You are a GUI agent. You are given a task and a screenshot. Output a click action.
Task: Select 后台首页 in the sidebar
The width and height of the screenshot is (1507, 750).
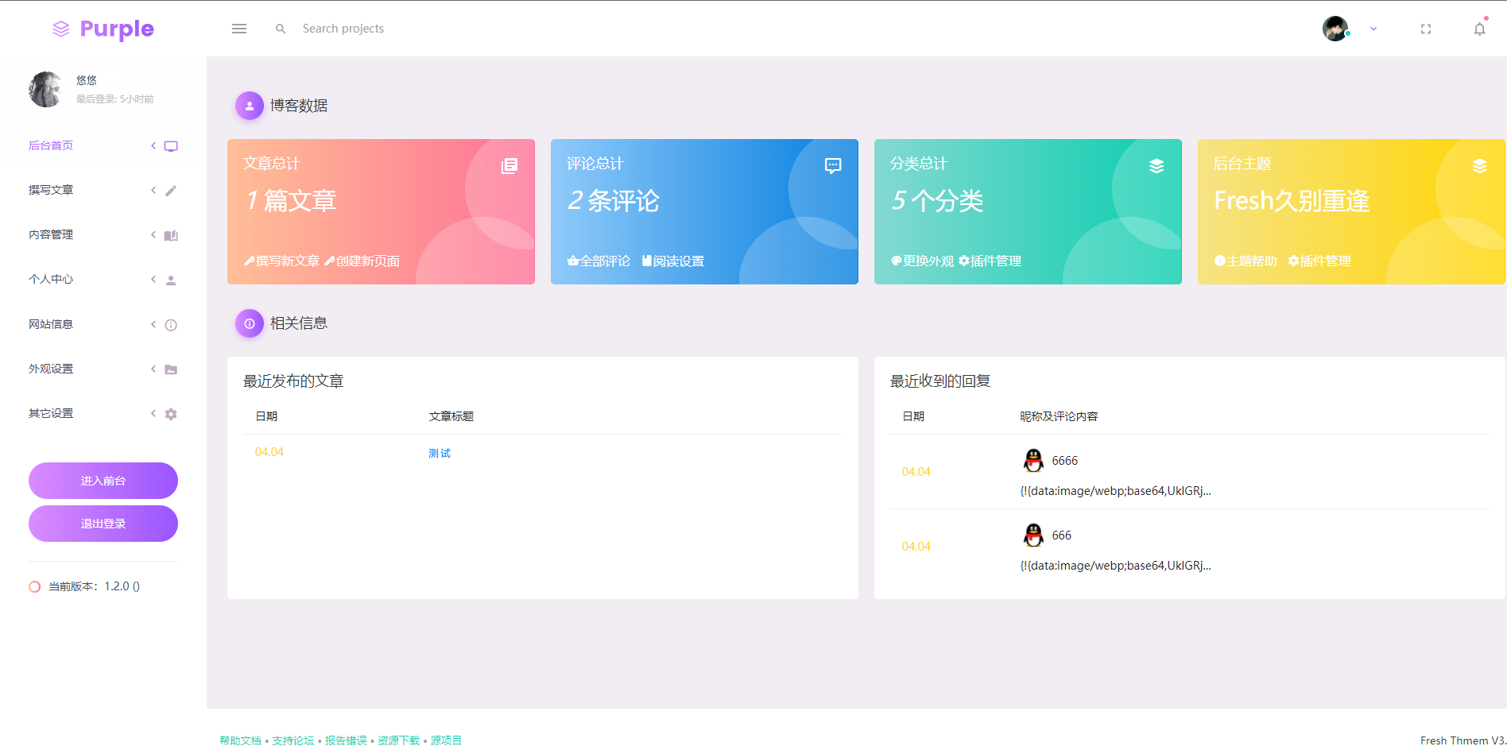click(x=51, y=145)
